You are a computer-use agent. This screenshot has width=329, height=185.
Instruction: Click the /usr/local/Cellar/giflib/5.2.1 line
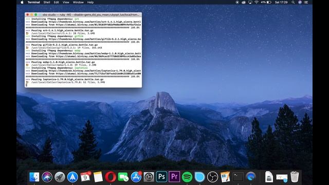coord(64,48)
